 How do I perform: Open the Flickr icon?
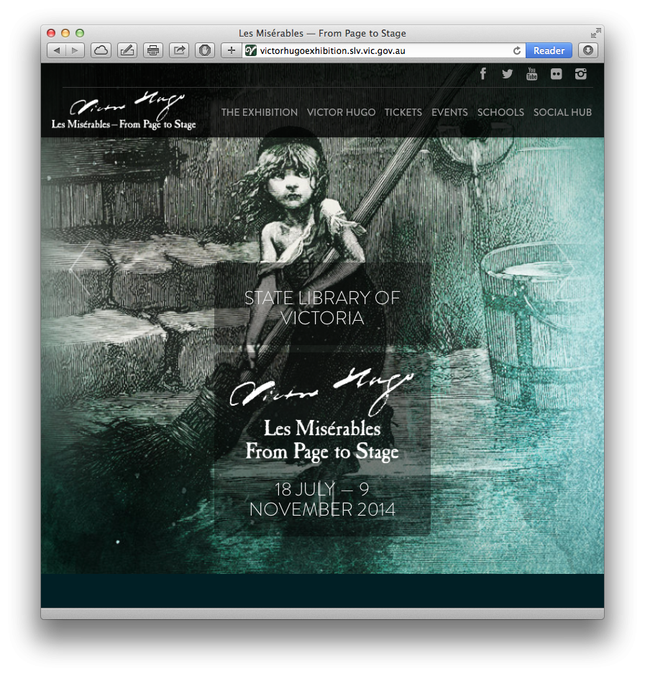click(x=556, y=74)
